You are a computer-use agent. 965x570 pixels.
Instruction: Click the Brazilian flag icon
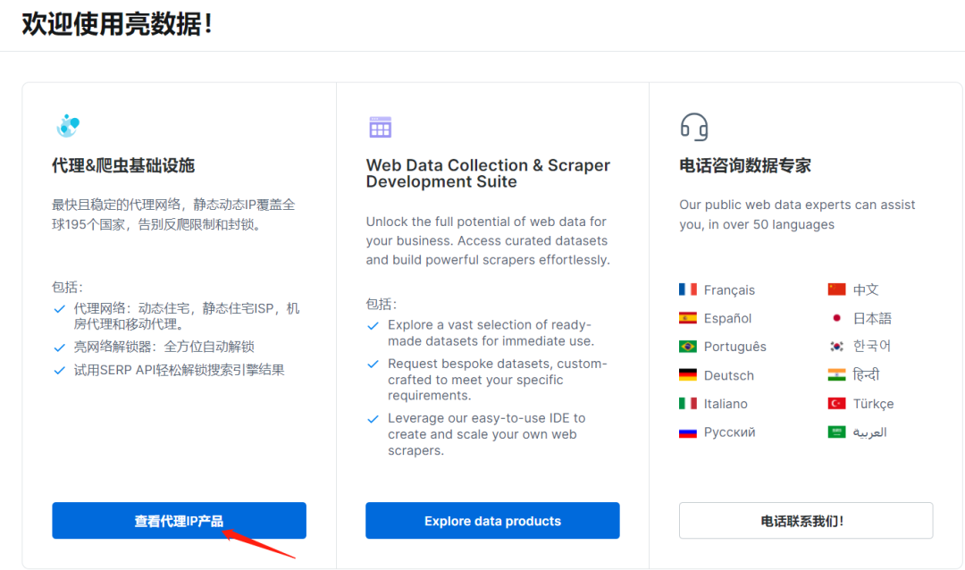(x=688, y=347)
